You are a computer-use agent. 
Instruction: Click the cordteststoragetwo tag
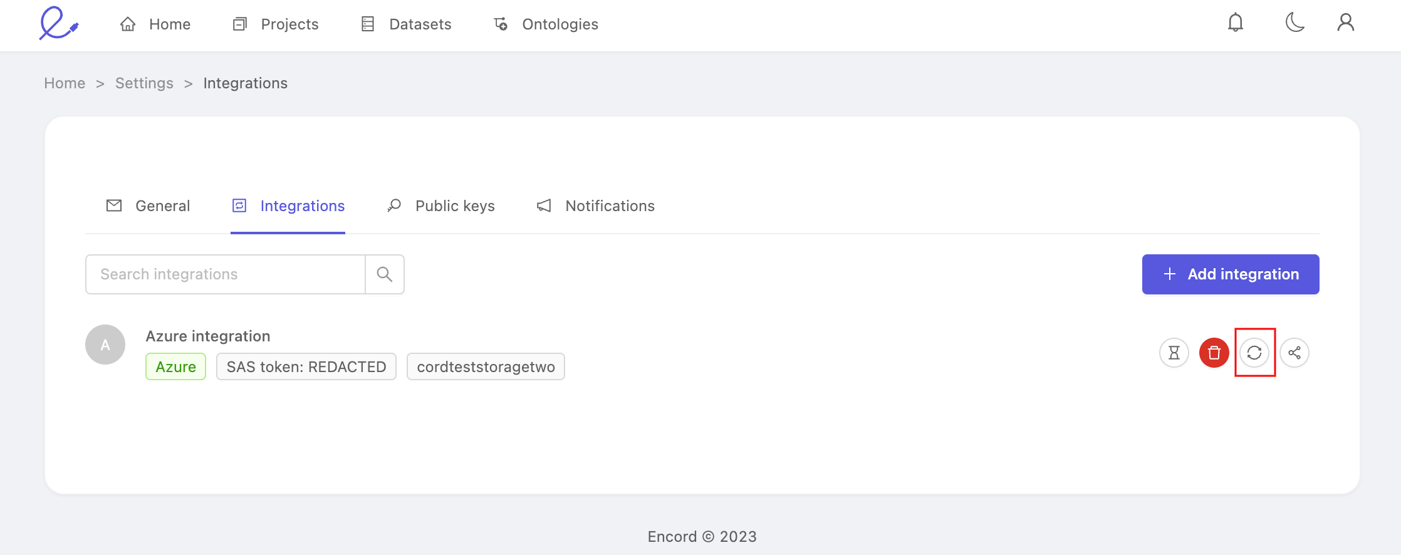[x=486, y=366]
